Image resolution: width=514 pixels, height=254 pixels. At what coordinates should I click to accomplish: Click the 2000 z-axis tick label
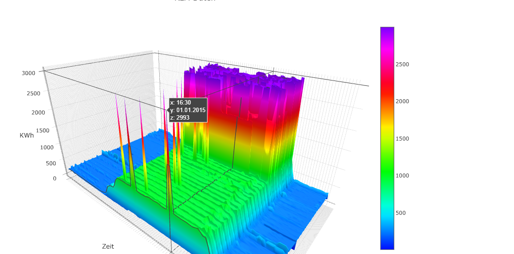(38, 113)
